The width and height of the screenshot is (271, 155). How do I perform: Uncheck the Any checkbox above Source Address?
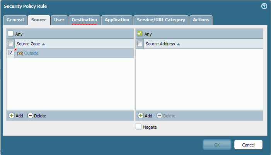140,34
